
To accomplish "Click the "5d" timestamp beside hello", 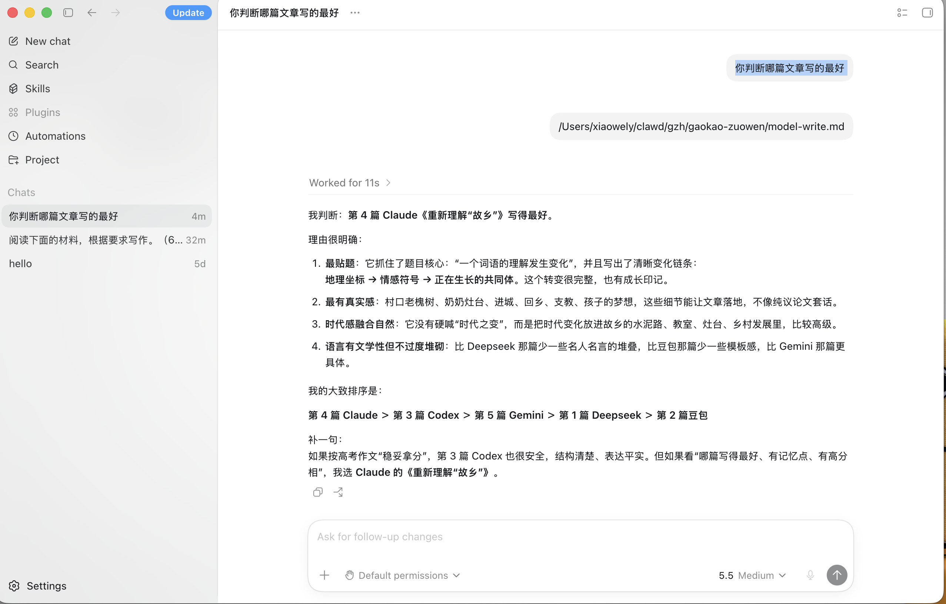I will [200, 263].
